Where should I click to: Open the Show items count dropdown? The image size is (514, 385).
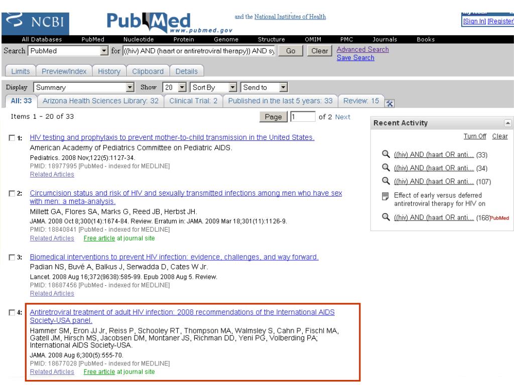175,87
